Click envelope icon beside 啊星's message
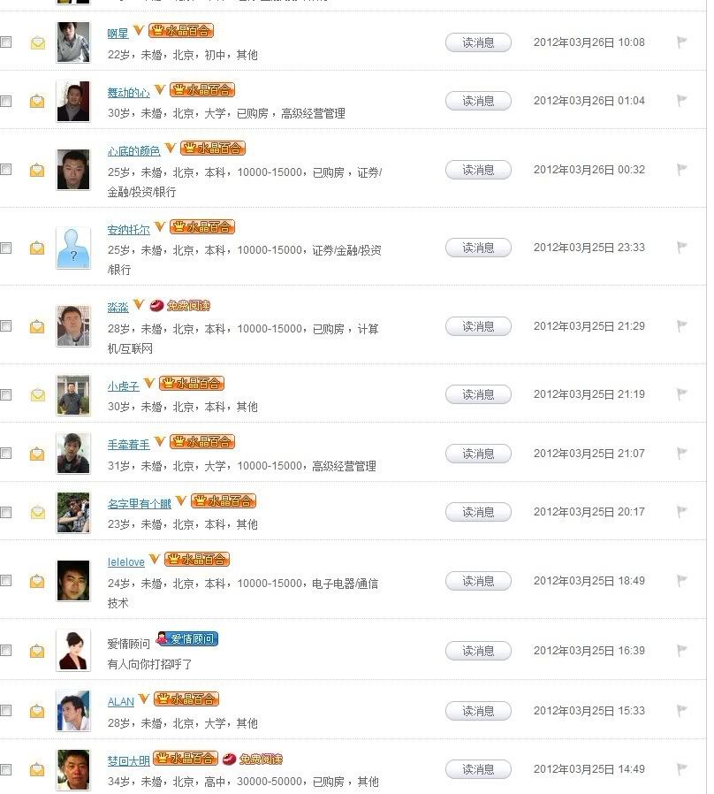This screenshot has width=714, height=794. pos(37,42)
